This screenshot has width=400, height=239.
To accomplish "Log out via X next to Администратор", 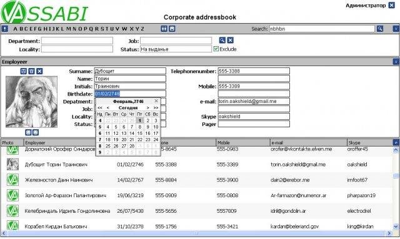I will [392, 5].
